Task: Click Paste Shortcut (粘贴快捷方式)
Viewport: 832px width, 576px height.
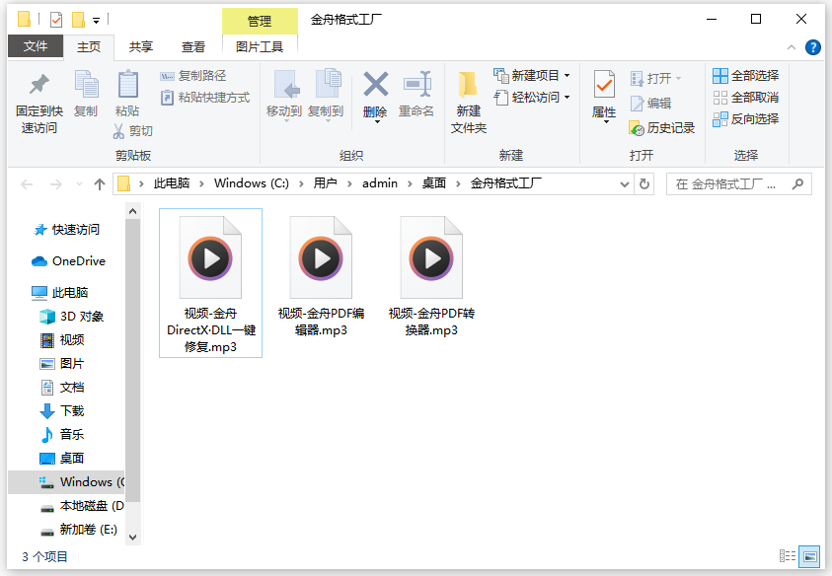Action: tap(205, 98)
